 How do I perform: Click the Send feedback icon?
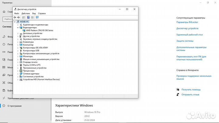[178, 95]
